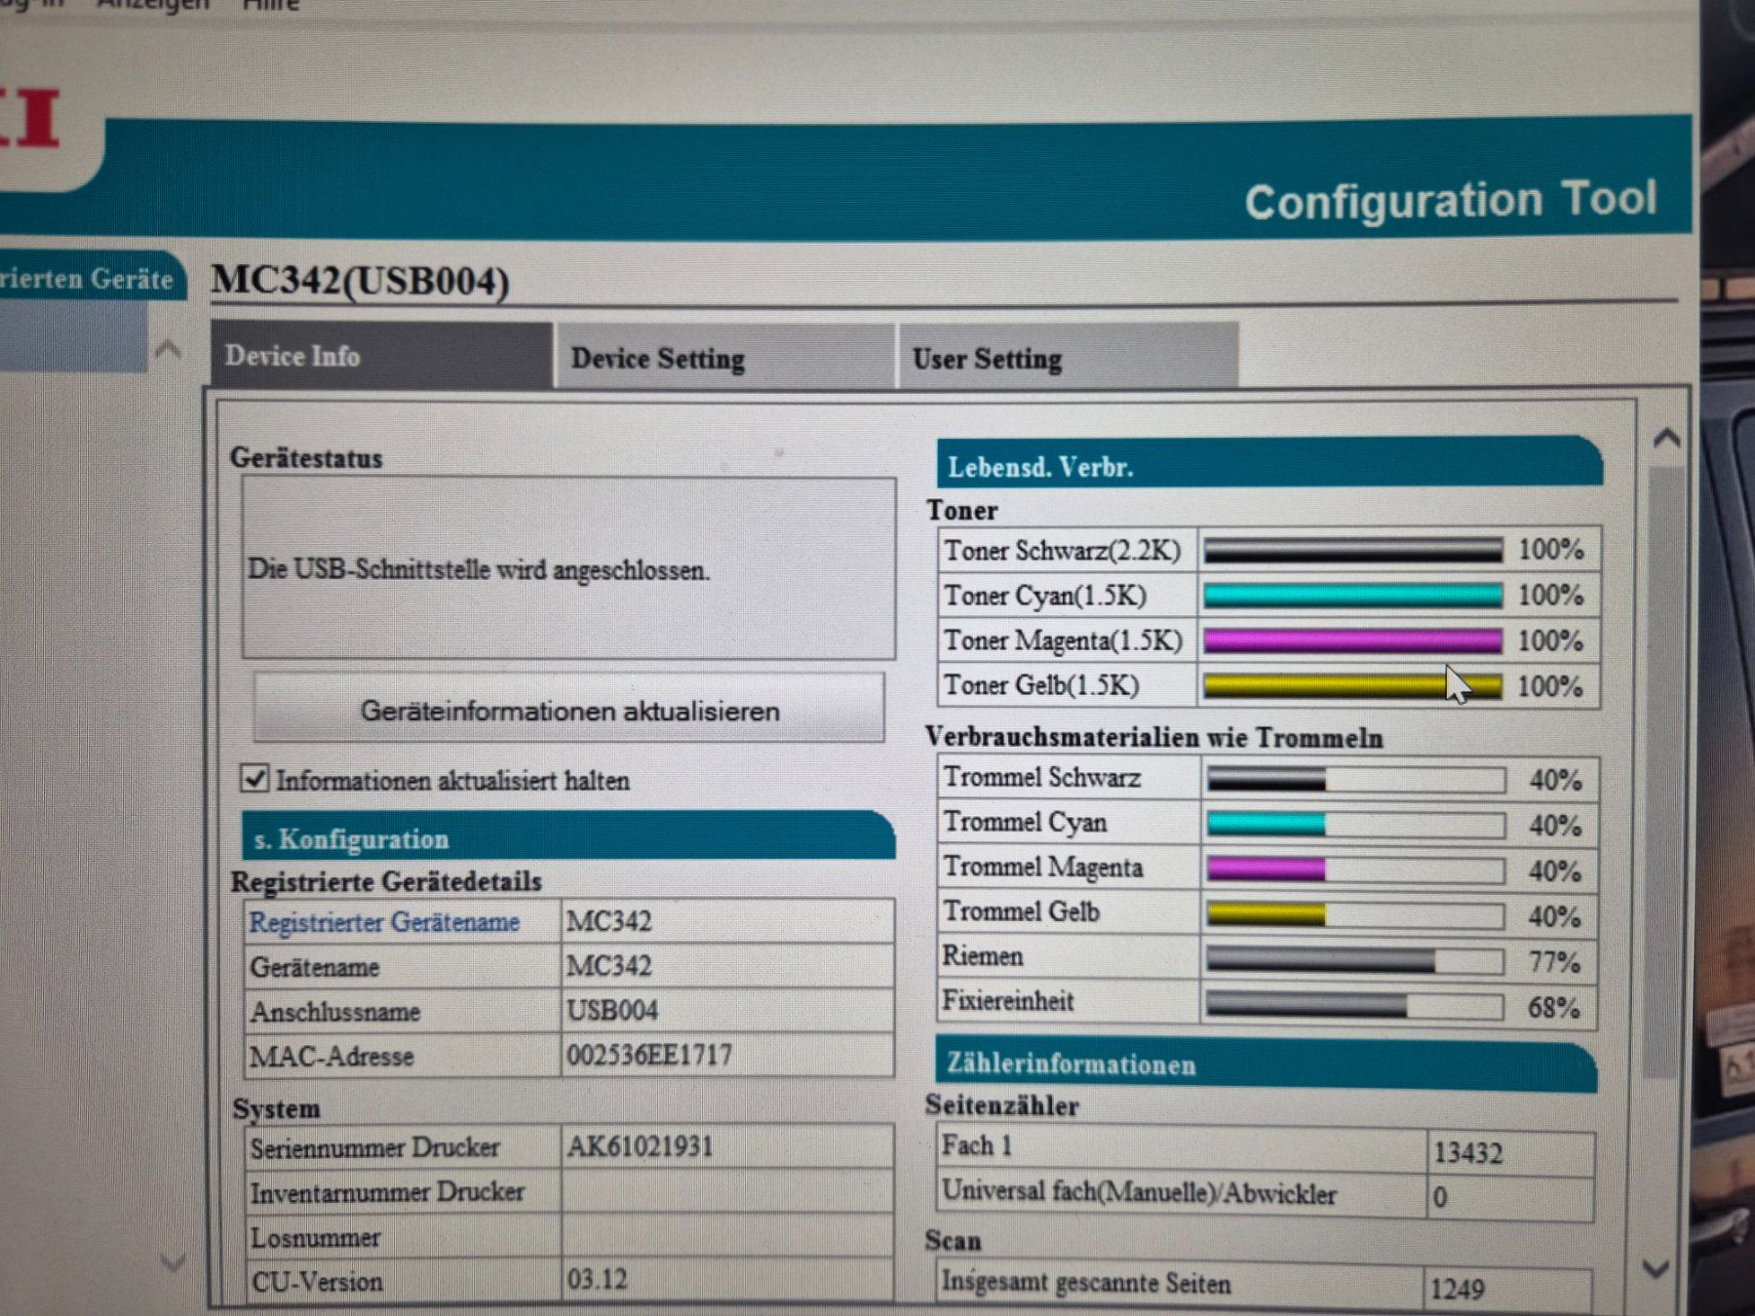Toggle Informationen aktualisiert halten checkbox
The height and width of the screenshot is (1316, 1755).
(x=254, y=779)
